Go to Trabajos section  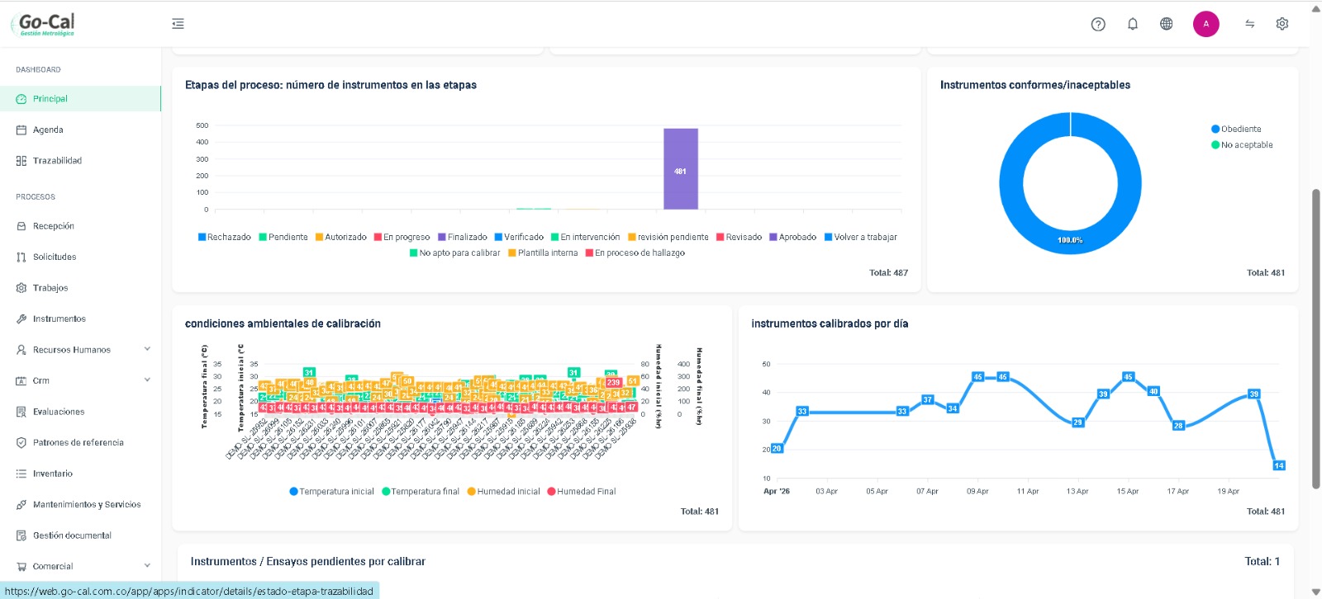[x=80, y=288]
